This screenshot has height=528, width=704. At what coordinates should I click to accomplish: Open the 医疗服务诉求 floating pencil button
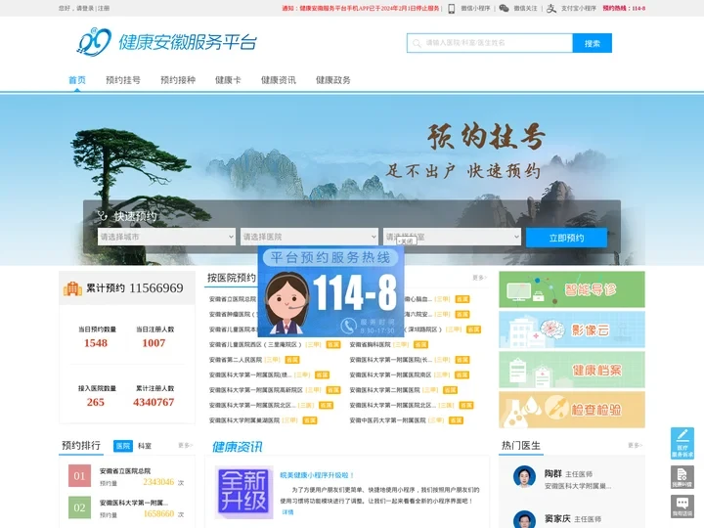tap(682, 443)
